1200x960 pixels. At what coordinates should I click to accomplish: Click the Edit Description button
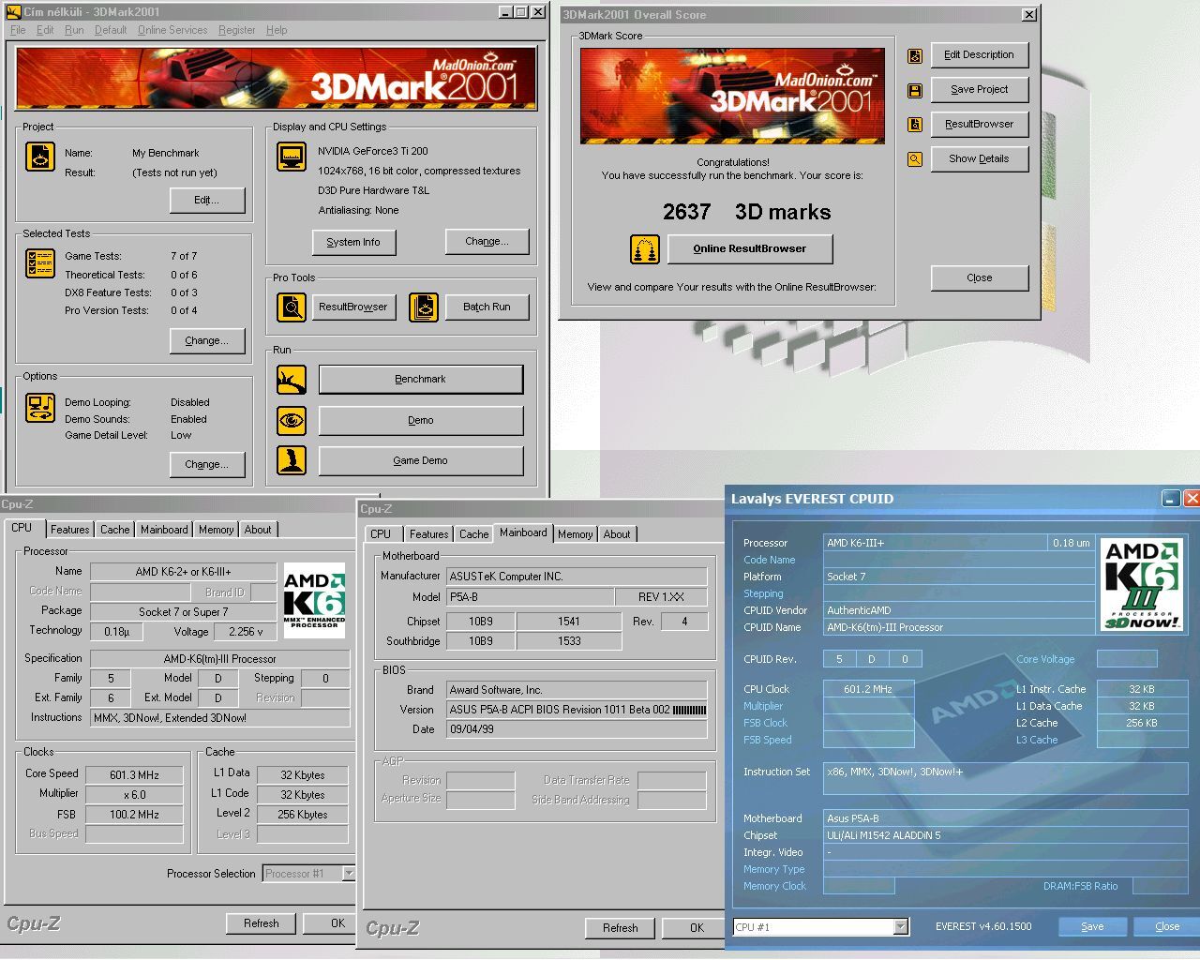(980, 54)
